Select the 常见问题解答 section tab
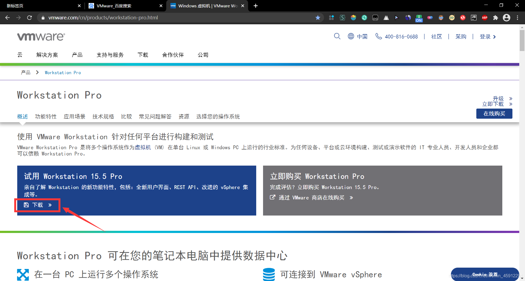 (155, 116)
